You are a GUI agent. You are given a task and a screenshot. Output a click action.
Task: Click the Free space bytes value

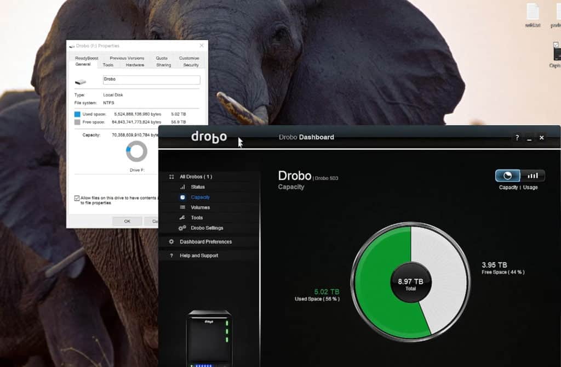[x=136, y=122]
